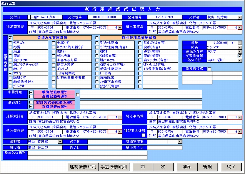
Task: Click the 連続伝票印刷 button
Action: pyautogui.click(x=82, y=167)
